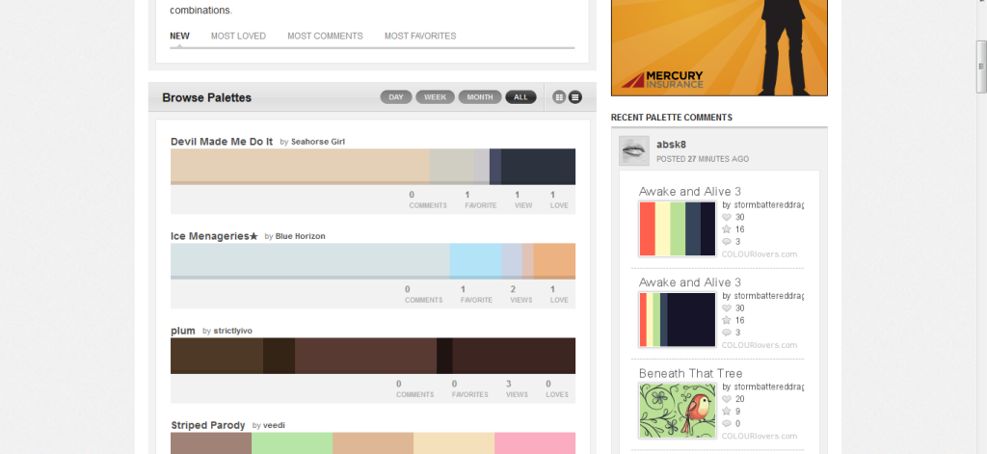987x454 pixels.
Task: Click absk8's lips avatar icon
Action: click(x=633, y=150)
